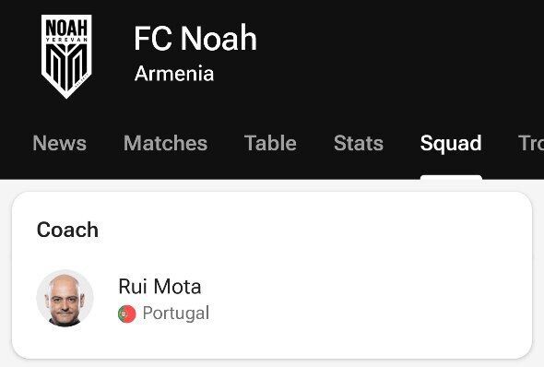Click the Yerevan shield emblem stripes
The width and height of the screenshot is (544, 367).
point(66,67)
